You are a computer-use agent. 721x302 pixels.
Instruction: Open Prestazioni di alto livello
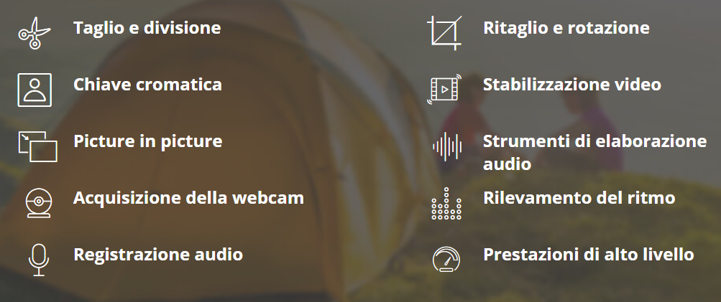(589, 254)
